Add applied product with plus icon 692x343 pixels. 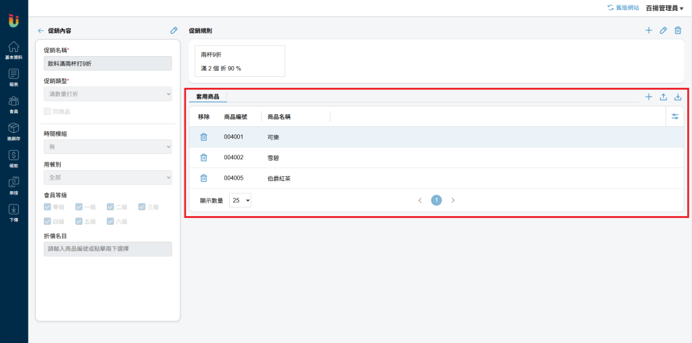(649, 97)
